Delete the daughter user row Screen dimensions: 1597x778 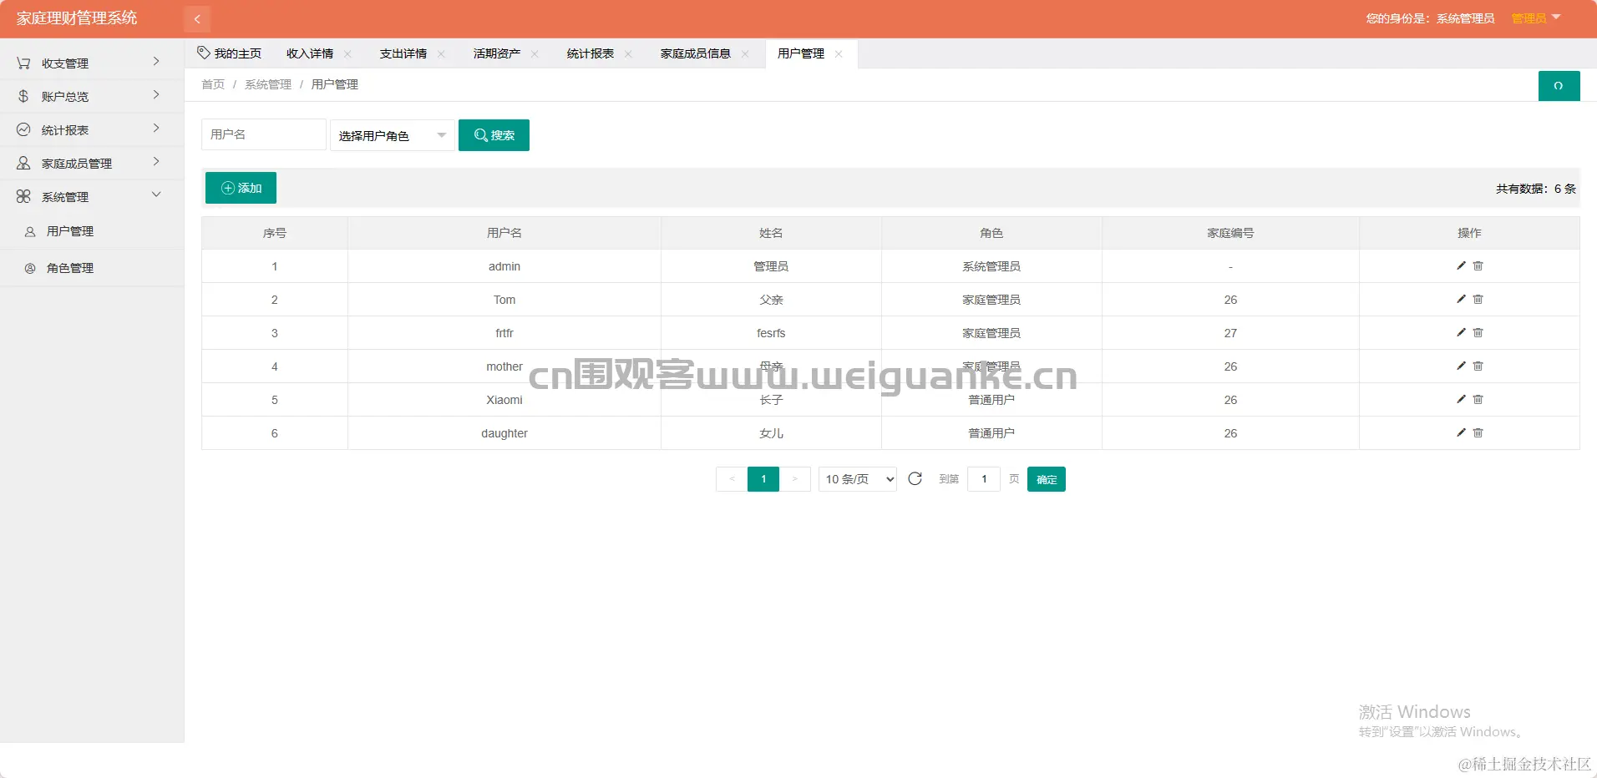(x=1478, y=432)
